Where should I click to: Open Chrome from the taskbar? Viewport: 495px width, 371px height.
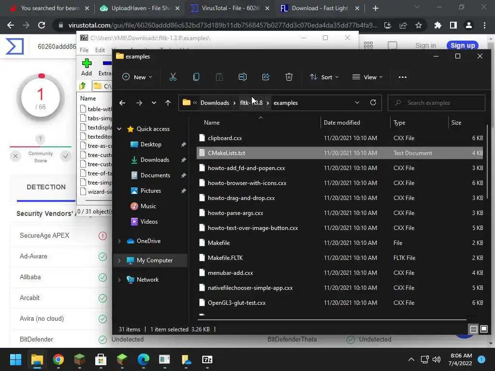click(x=58, y=359)
